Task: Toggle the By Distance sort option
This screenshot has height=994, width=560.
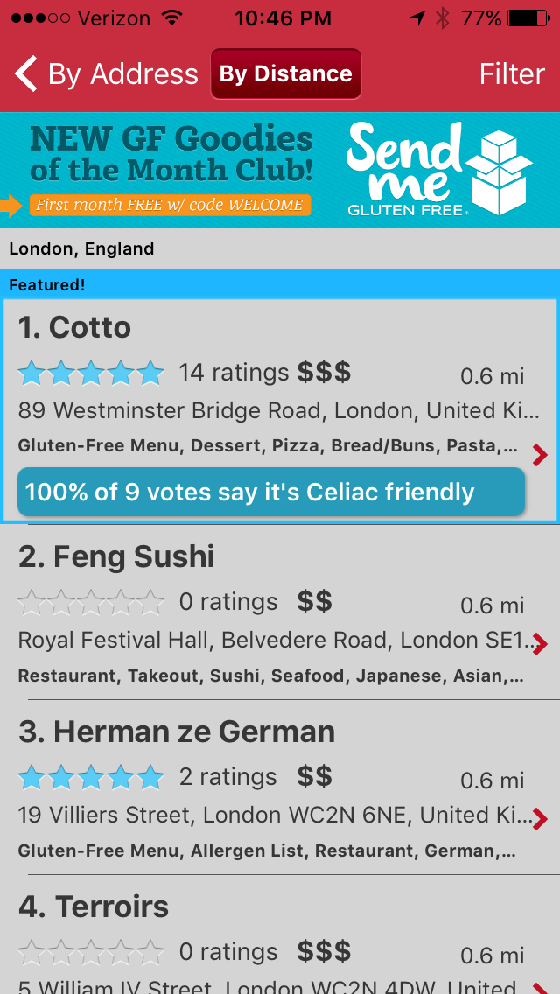Action: [x=285, y=74]
